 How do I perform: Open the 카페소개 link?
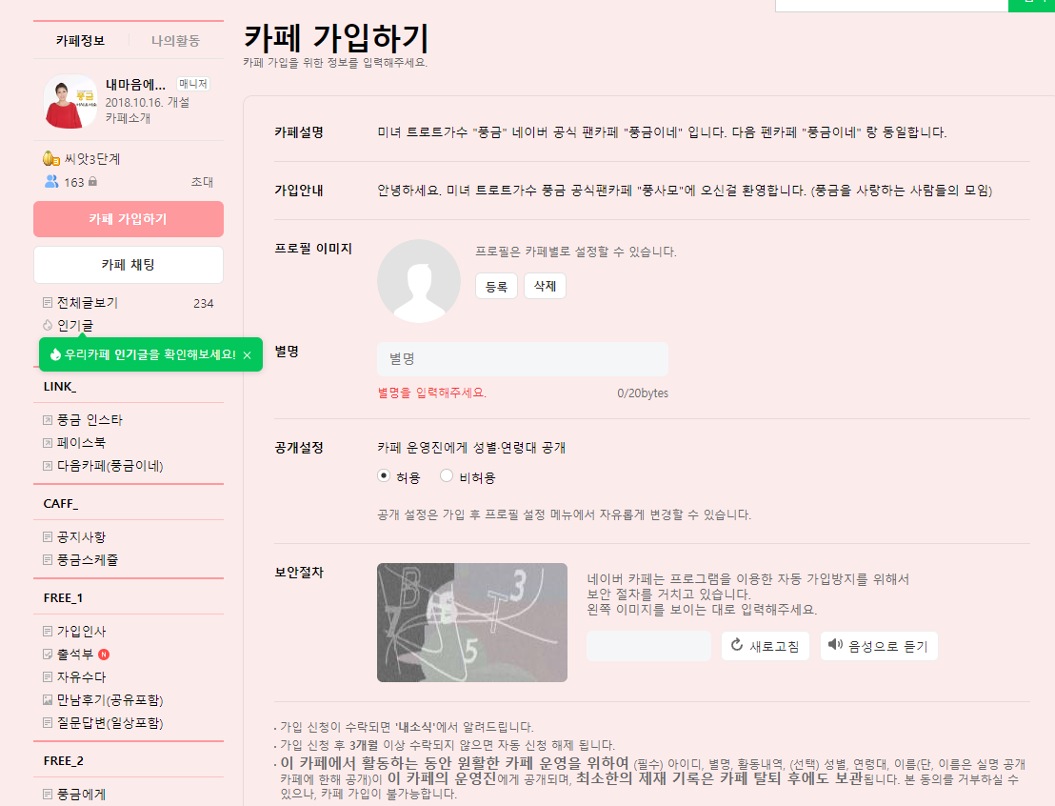pos(128,118)
